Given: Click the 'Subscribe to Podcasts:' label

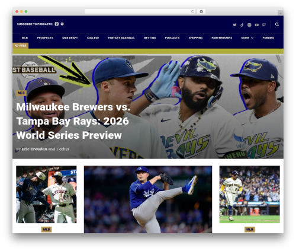Looking at the screenshot, I should [x=35, y=24].
